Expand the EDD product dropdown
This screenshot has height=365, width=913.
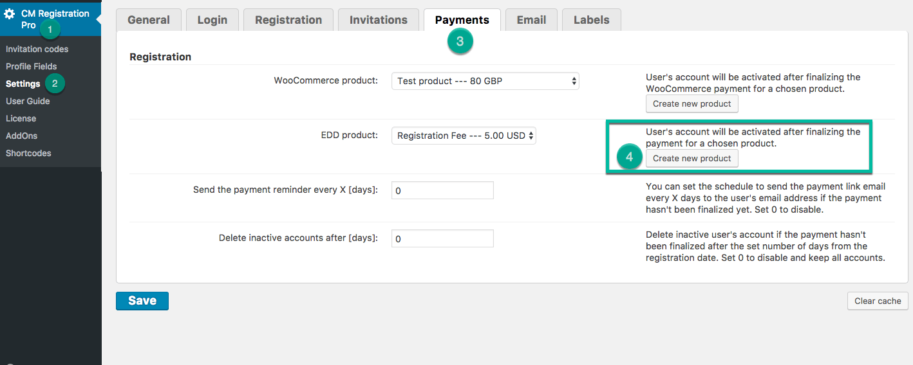coord(464,136)
